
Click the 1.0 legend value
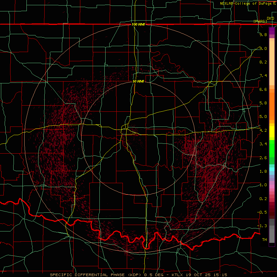(263, 185)
